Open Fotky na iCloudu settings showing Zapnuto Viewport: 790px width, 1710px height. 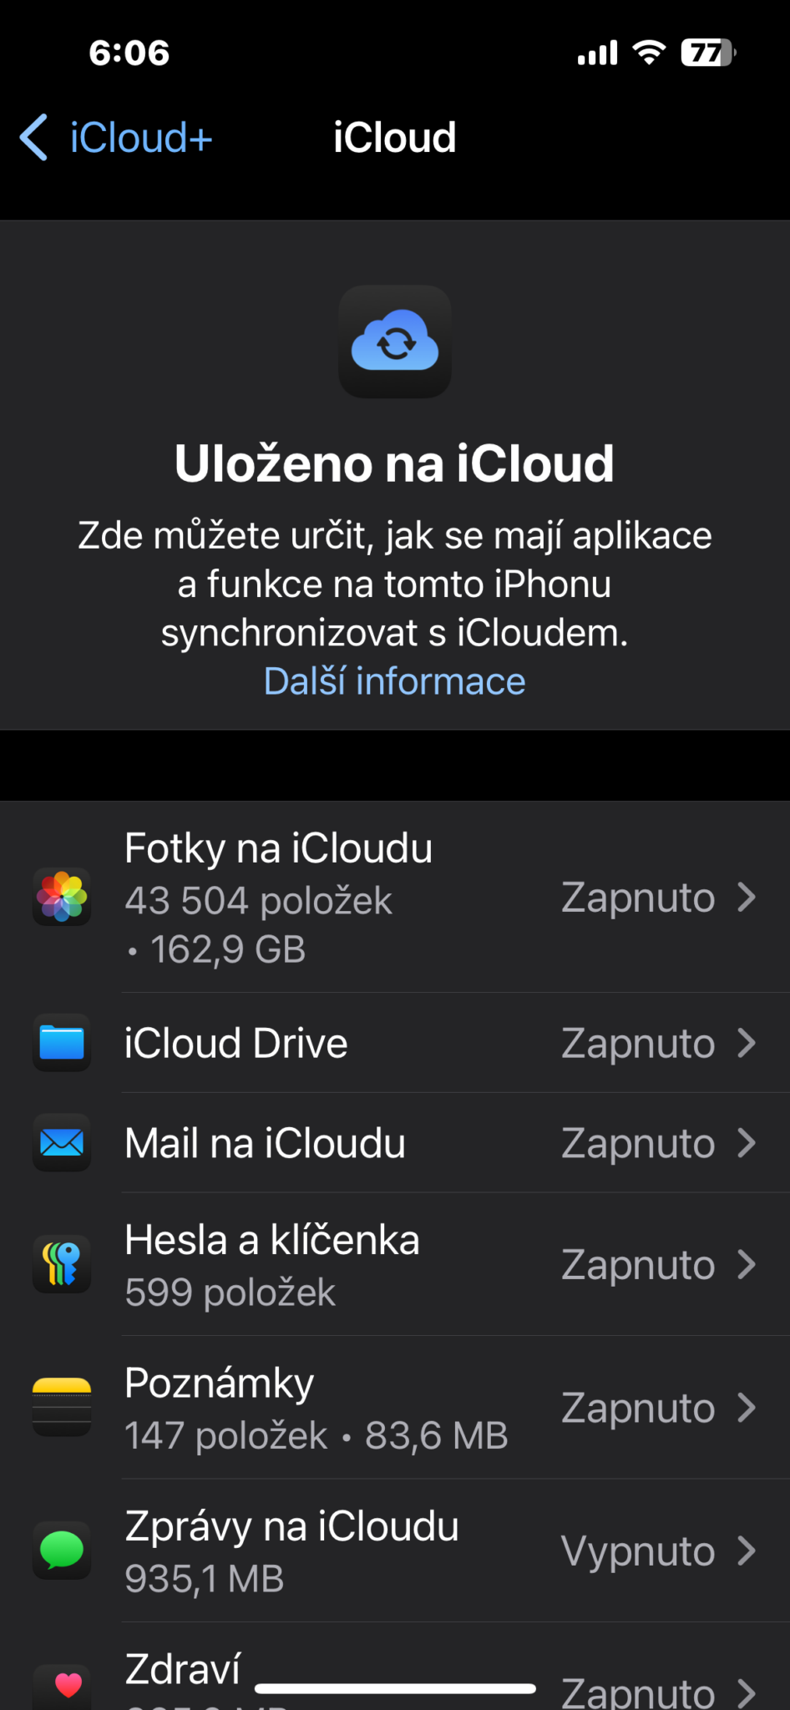click(639, 897)
